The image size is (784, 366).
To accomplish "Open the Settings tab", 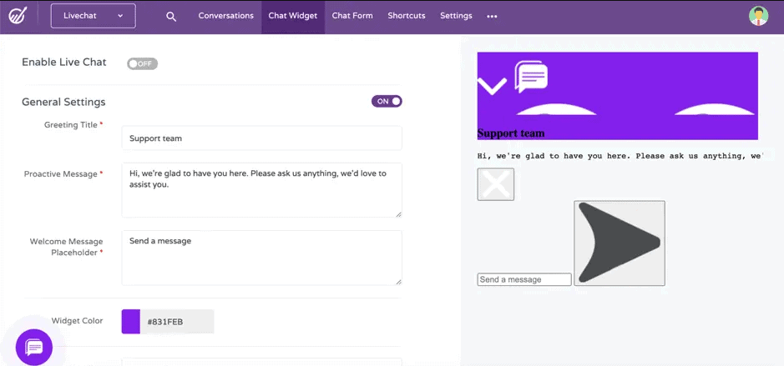I will click(456, 16).
